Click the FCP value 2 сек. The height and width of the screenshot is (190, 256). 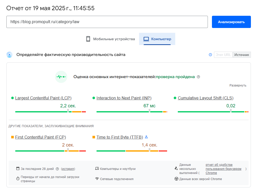68,145
